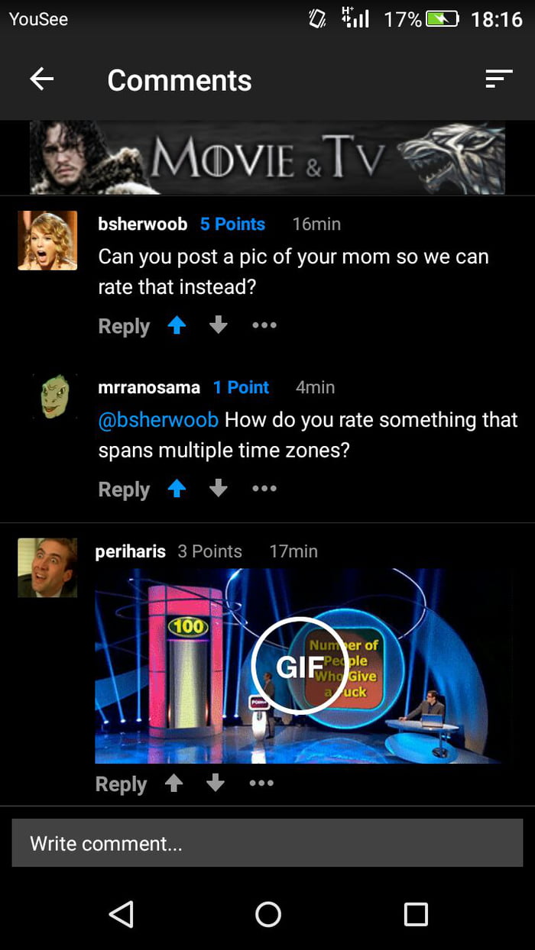The width and height of the screenshot is (535, 950).
Task: Tap the back arrow to leave Comments
Action: tap(42, 79)
